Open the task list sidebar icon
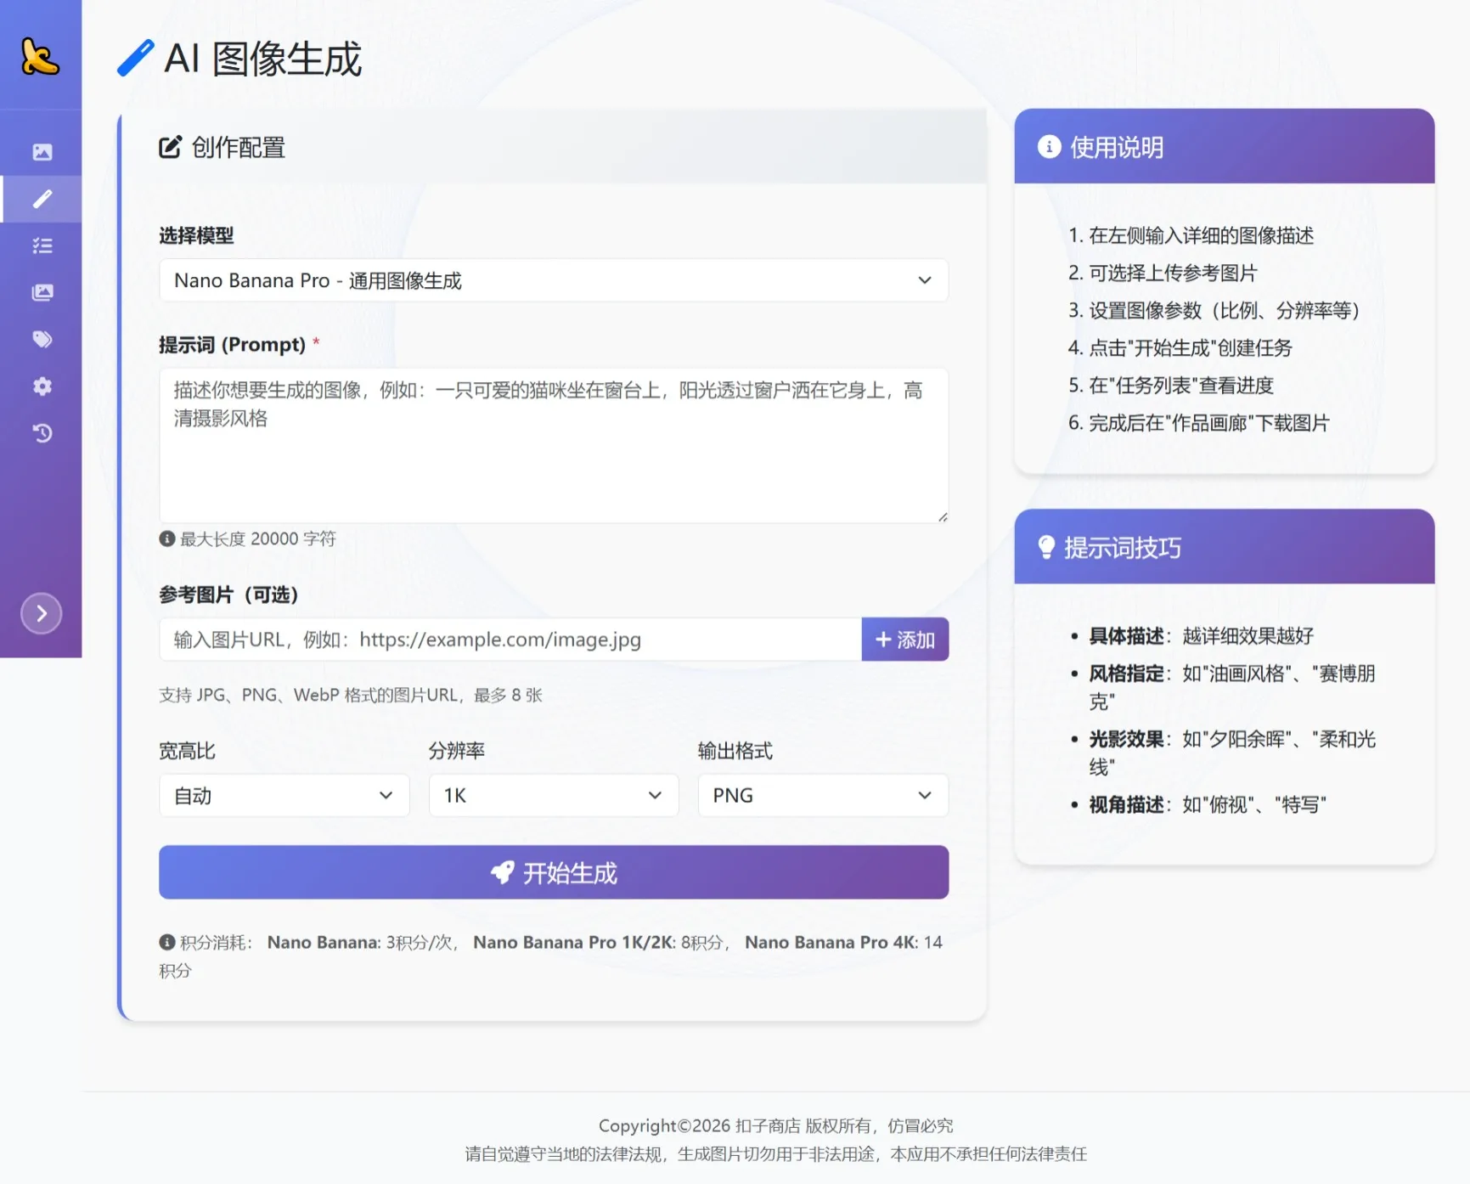The width and height of the screenshot is (1470, 1184). coord(42,245)
